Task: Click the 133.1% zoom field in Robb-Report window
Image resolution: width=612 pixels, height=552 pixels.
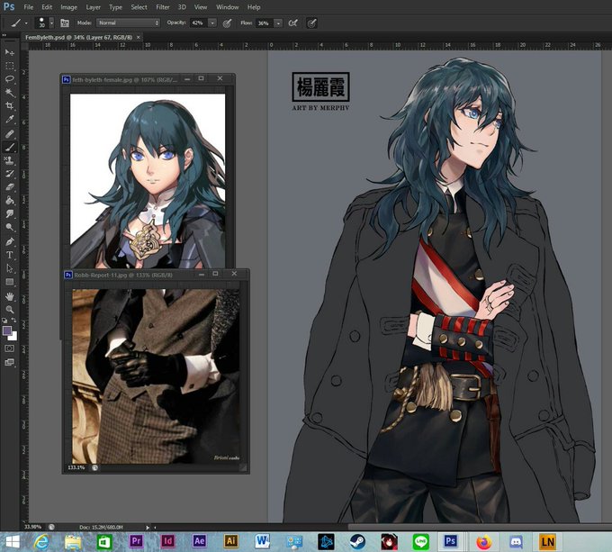Action: [76, 467]
